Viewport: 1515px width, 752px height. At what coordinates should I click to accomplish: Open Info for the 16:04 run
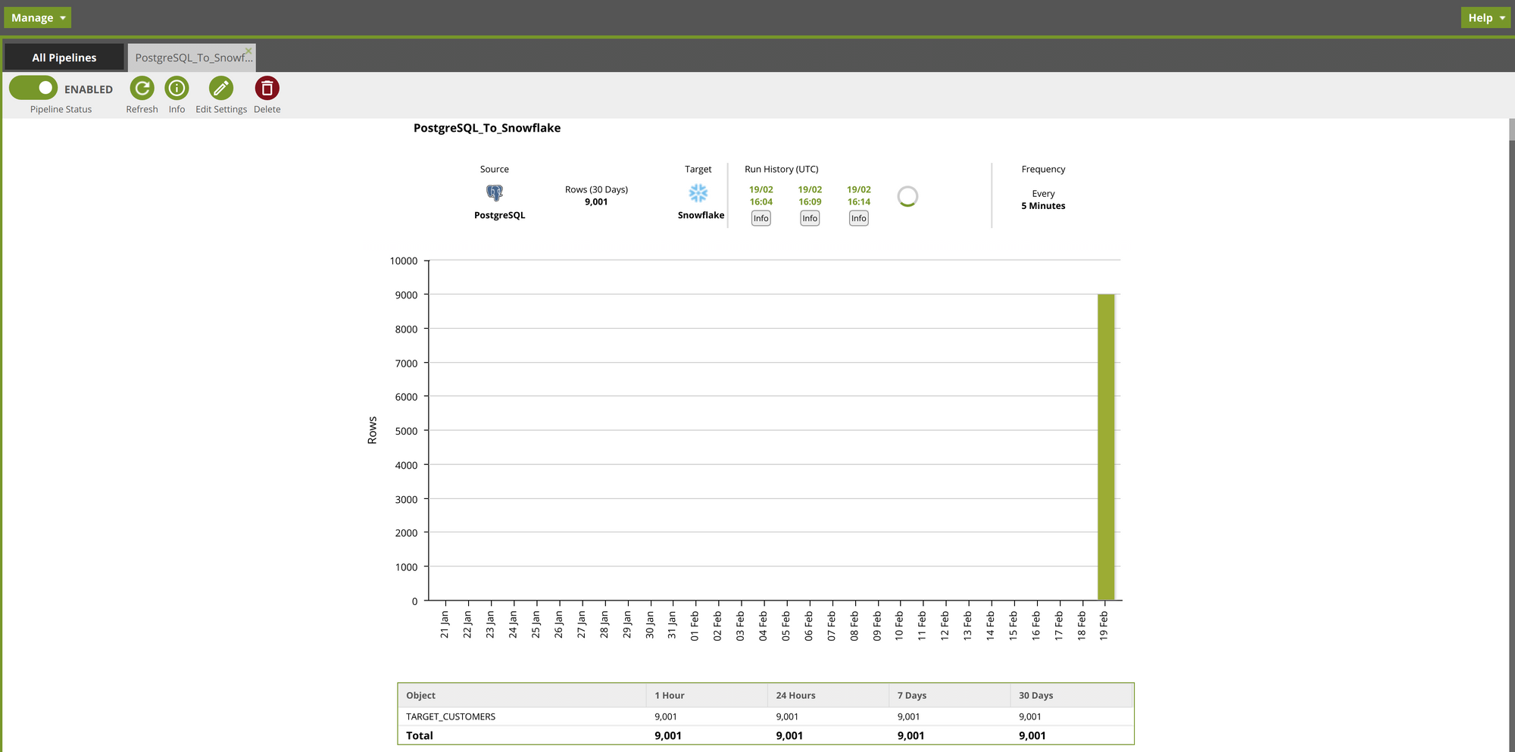point(761,218)
